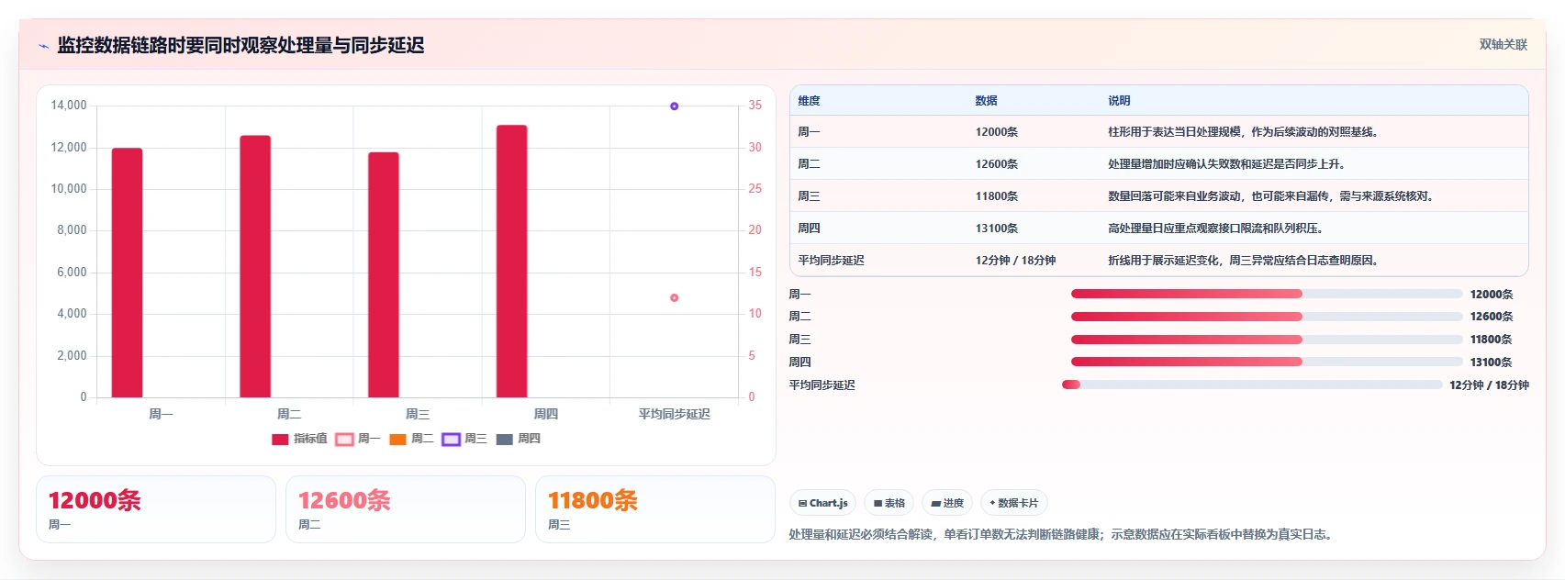Click the 平均同步延迟 progress bar
The image size is (1565, 580).
tap(1252, 385)
